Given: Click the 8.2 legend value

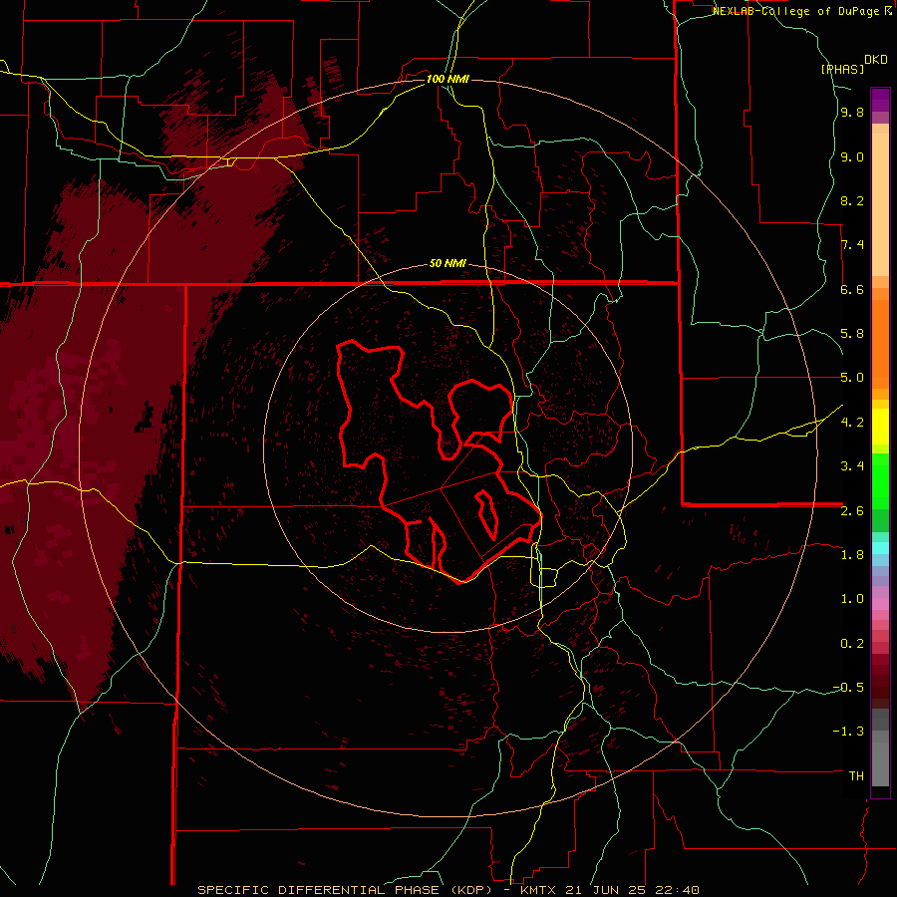Looking at the screenshot, I should click(852, 201).
